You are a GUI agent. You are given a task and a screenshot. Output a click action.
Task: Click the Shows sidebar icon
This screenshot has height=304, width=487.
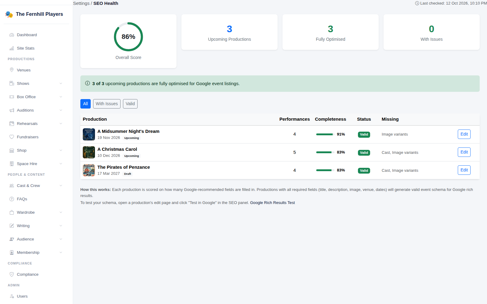(12, 84)
